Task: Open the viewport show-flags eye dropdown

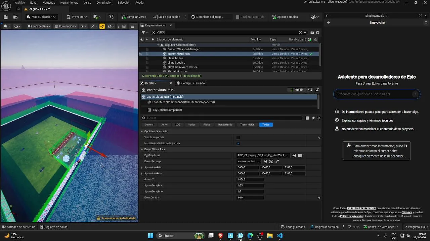Action: coord(84,26)
